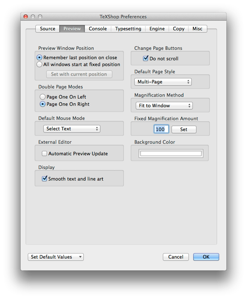
Task: Switch to the Copy tab
Action: click(178, 29)
